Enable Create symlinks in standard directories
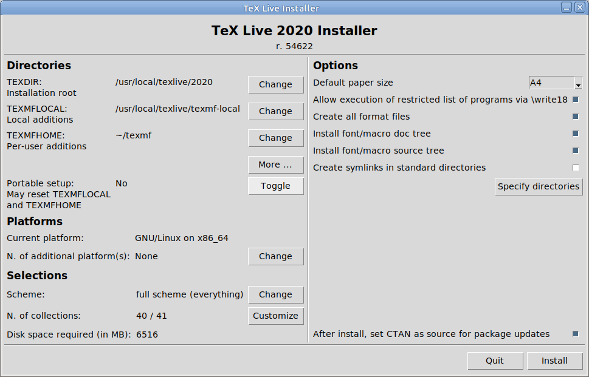589x377 pixels. click(x=576, y=168)
